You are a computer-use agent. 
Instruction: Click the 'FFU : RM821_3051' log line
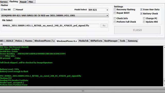click(40, 76)
